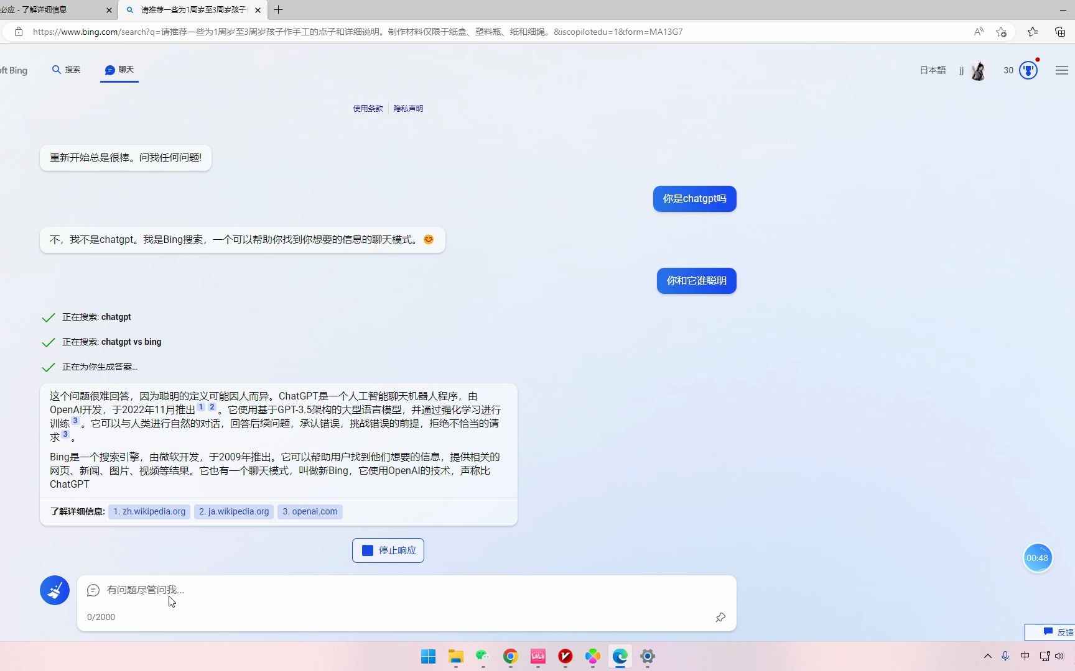This screenshot has height=671, width=1075.
Task: Click the site lock icon in address bar
Action: [x=19, y=32]
